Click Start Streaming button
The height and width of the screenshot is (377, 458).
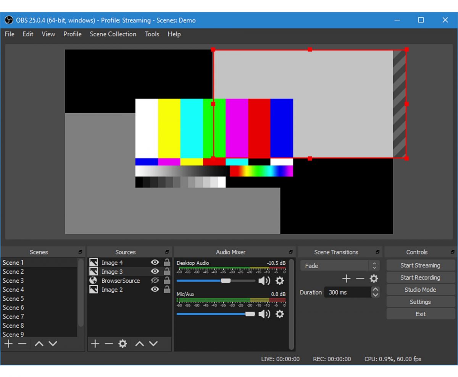click(x=420, y=265)
